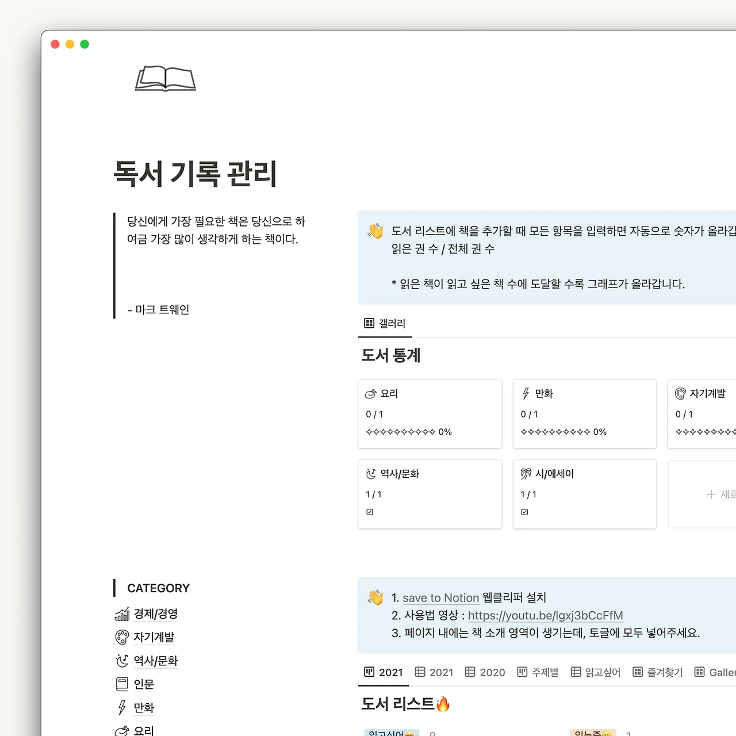Select the 2021 board view tab
Viewport: 736px width, 736px height.
tap(384, 672)
